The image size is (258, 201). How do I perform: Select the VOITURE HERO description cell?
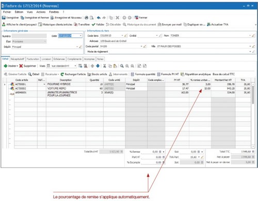(x=66, y=89)
